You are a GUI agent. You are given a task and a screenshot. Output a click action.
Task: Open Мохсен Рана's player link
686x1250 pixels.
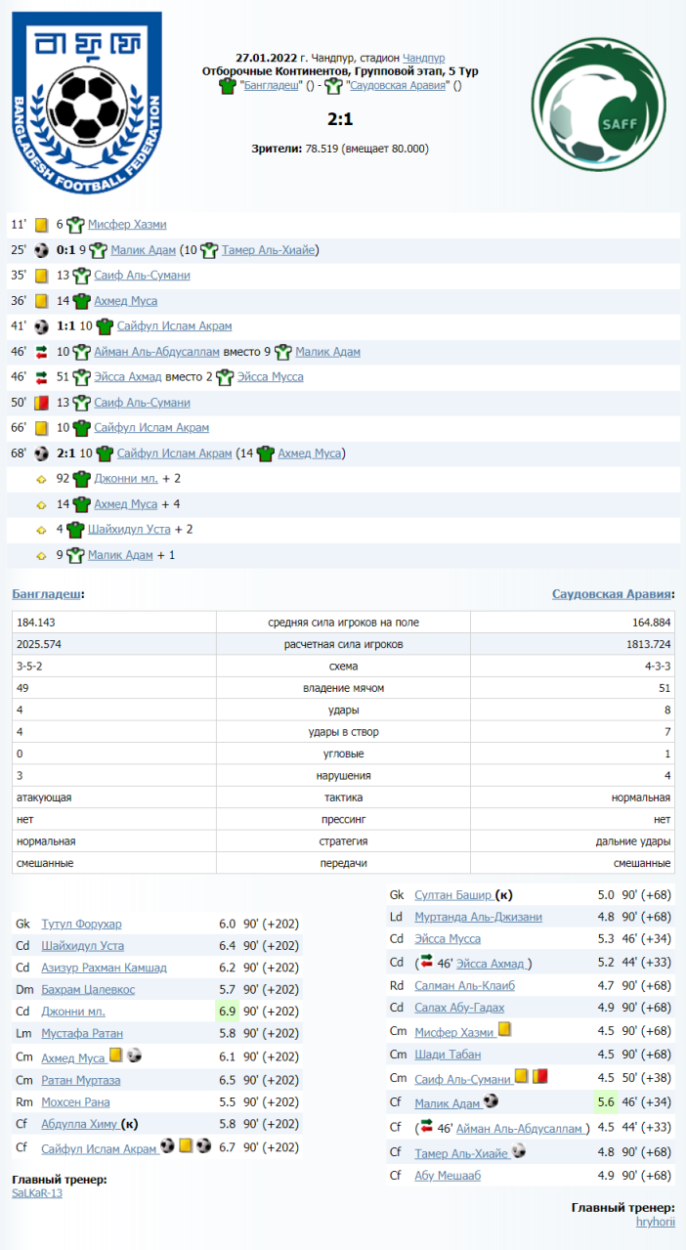click(x=75, y=1101)
